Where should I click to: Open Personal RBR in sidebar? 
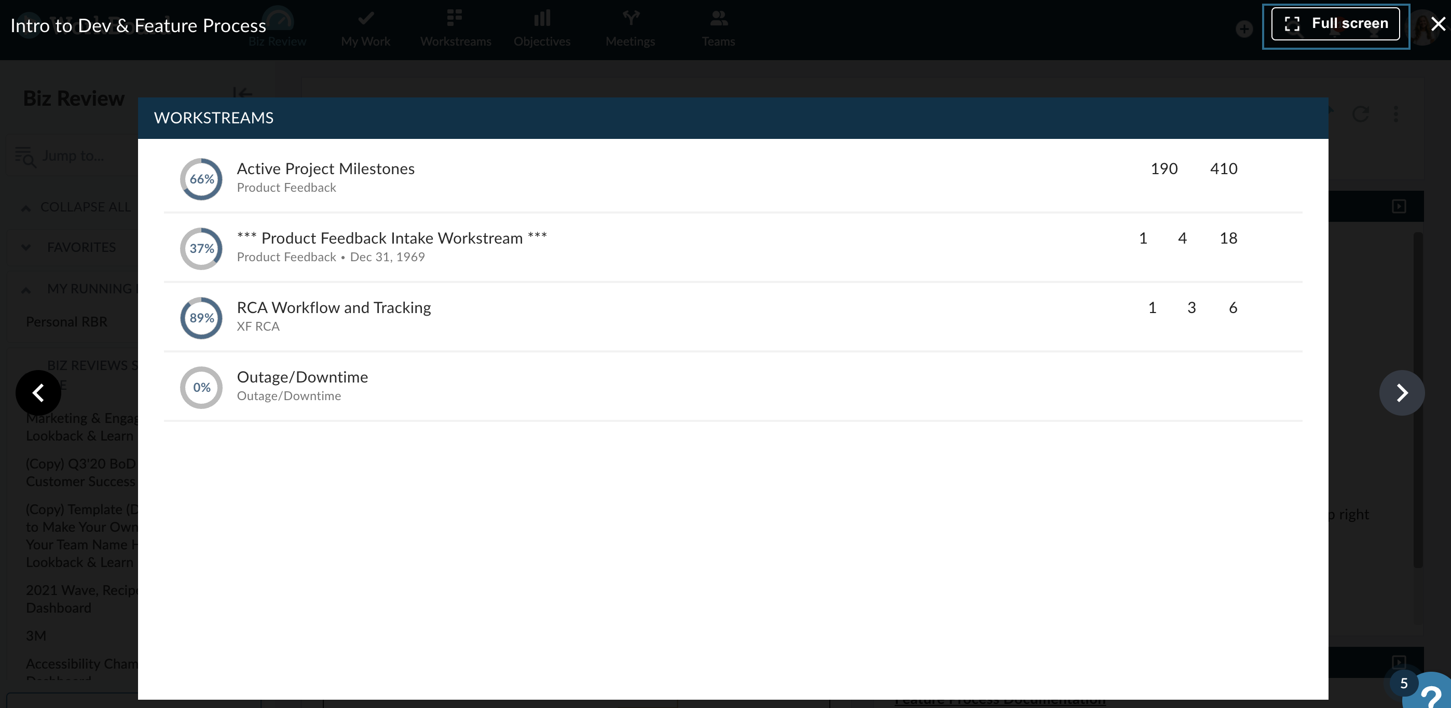[66, 322]
